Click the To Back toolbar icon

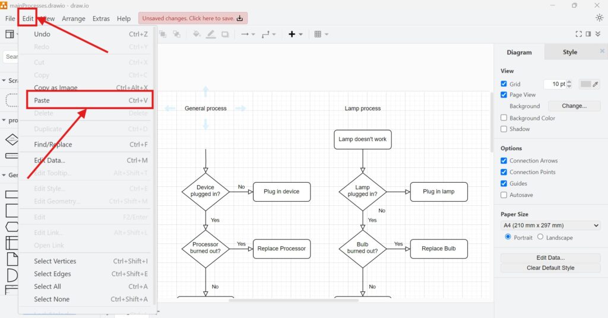coord(176,34)
